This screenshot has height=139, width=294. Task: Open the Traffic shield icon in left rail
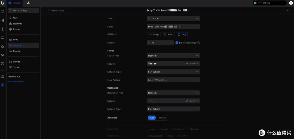[3, 64]
